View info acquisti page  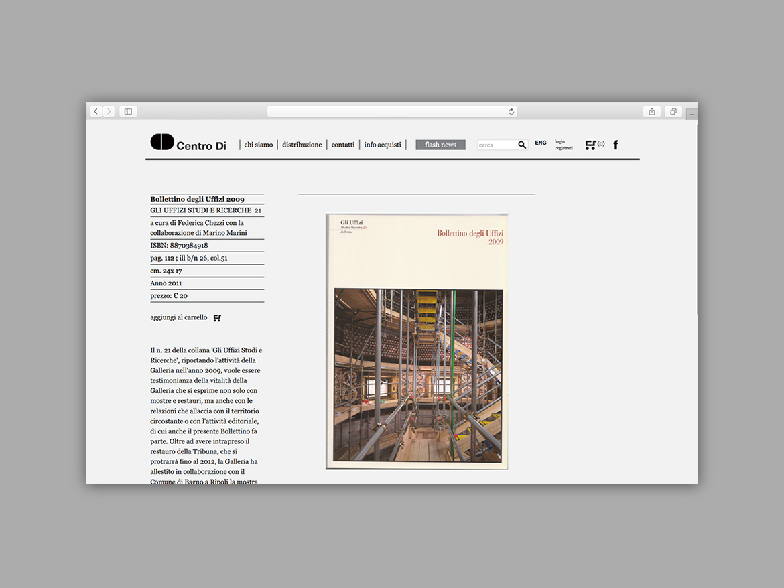pos(383,145)
